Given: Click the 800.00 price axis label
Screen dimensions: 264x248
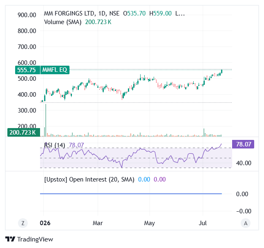Looking at the screenshot, I should tap(27, 31).
